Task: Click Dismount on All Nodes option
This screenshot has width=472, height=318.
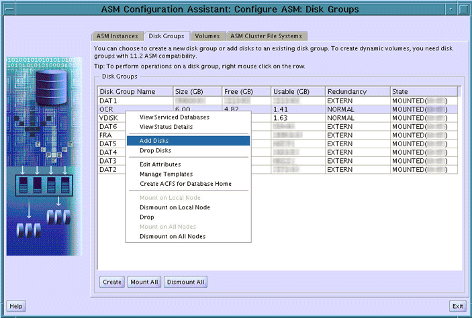Action: pos(172,236)
